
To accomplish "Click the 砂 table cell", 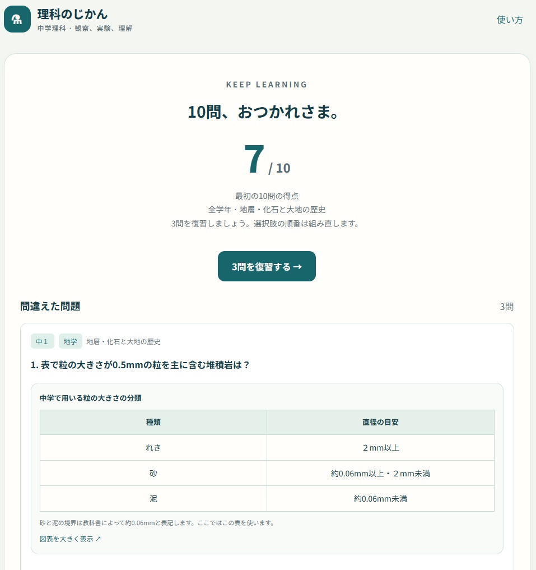I will [x=153, y=473].
